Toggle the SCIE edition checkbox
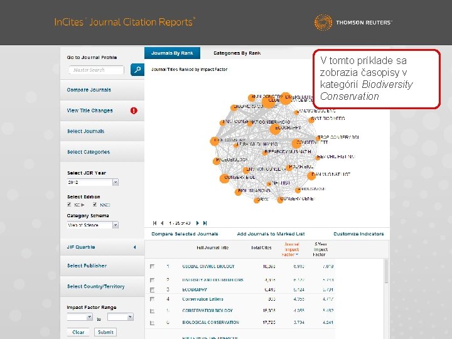452x339 pixels. tap(69, 205)
